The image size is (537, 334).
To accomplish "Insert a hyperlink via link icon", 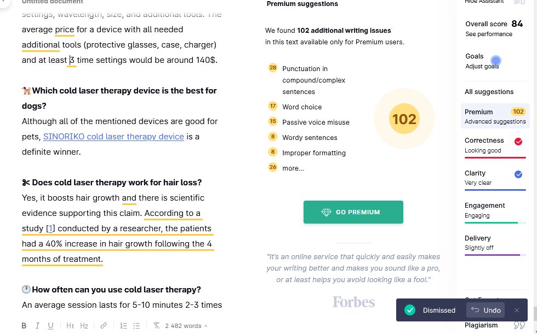I will pos(104,326).
